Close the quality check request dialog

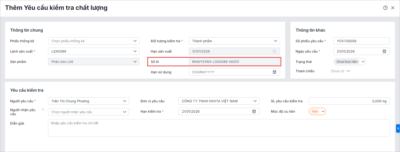pos(393,8)
